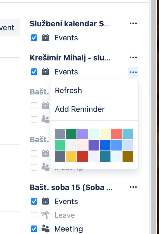Screen dimensions: 159x234
Task: Click the greyed people icon next to the disabled Meeting row
Action: tap(46, 167)
